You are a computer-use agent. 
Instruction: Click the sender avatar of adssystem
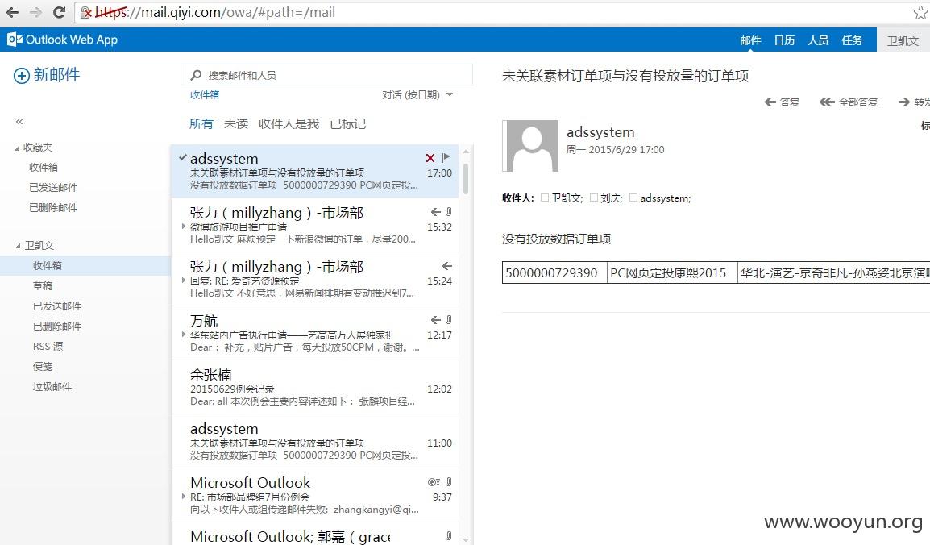click(x=531, y=146)
